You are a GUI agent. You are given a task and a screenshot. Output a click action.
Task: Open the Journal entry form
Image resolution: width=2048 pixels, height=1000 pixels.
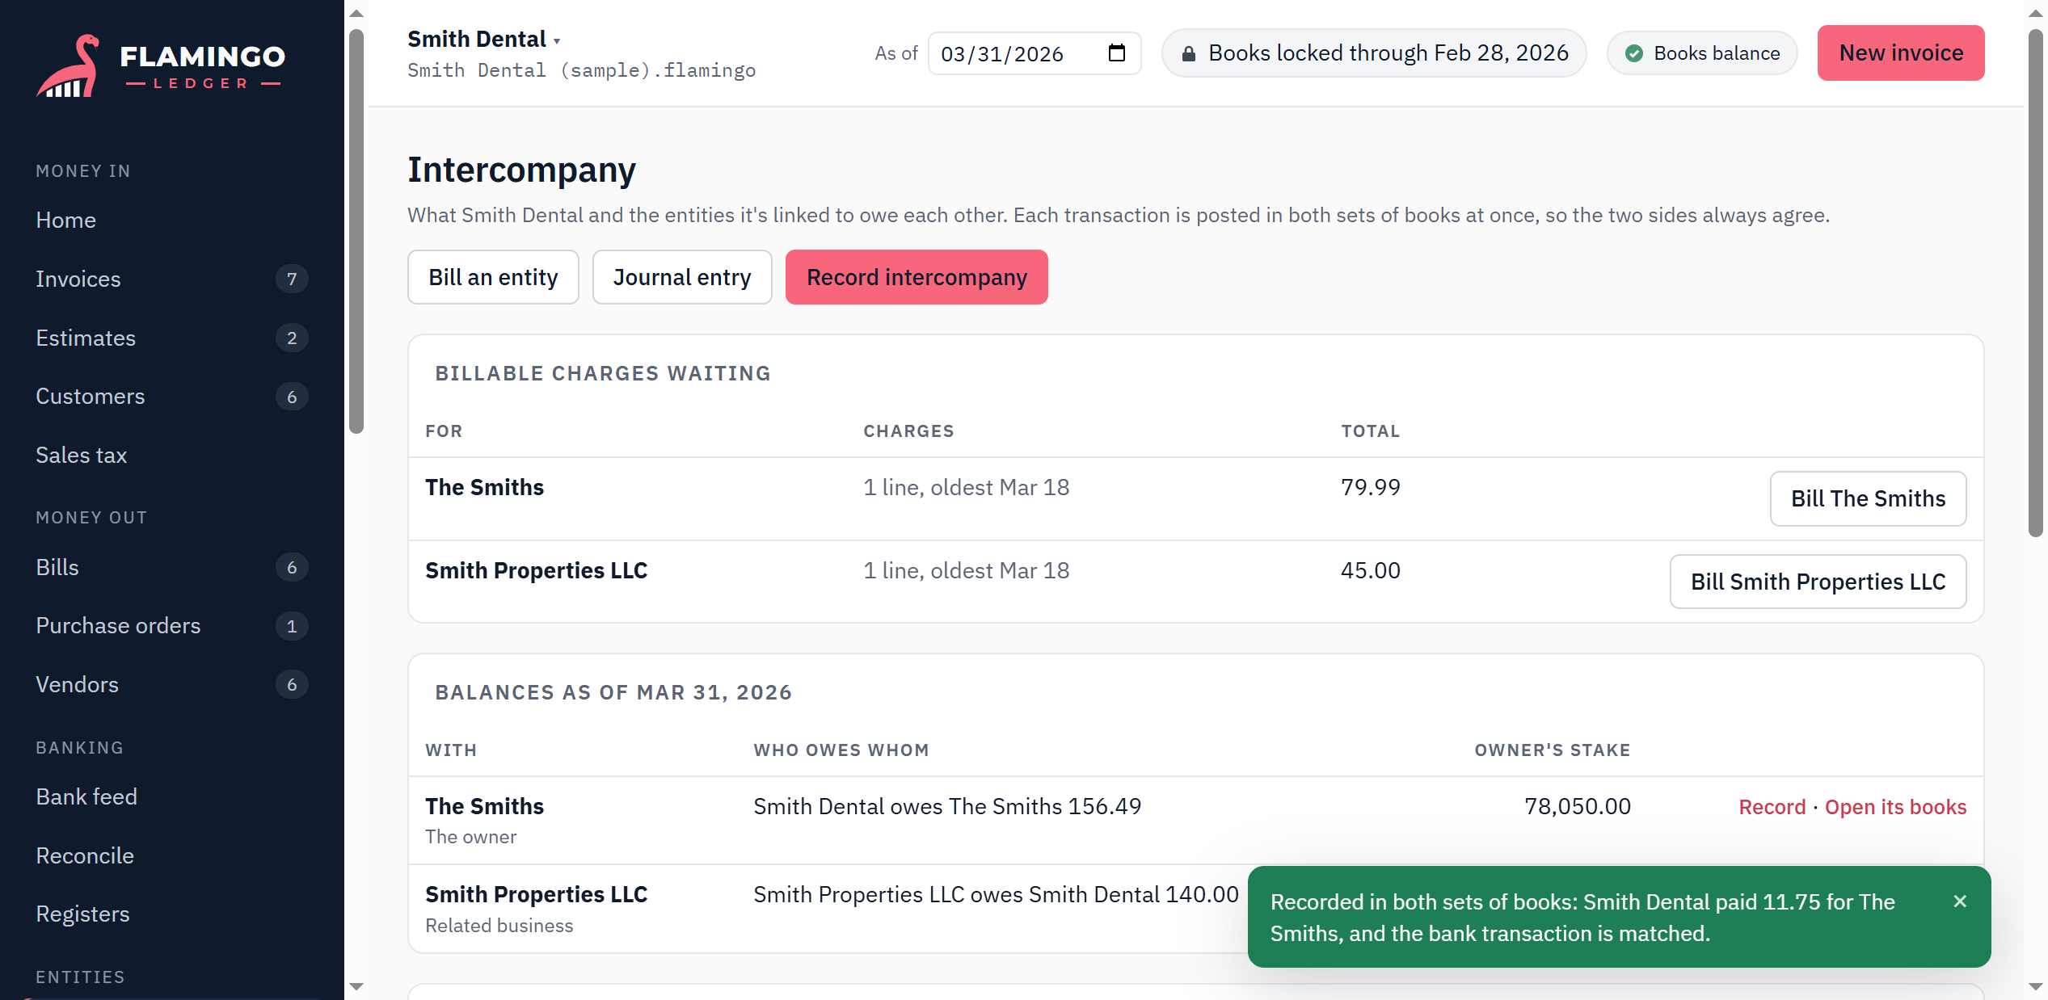click(682, 277)
